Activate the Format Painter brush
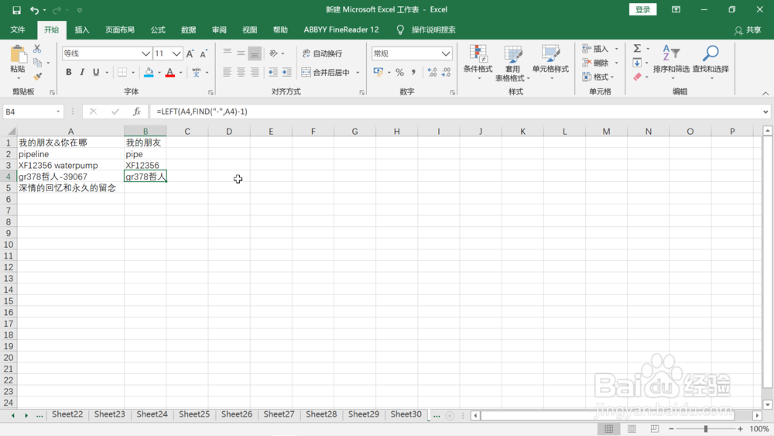The width and height of the screenshot is (774, 436). point(37,77)
